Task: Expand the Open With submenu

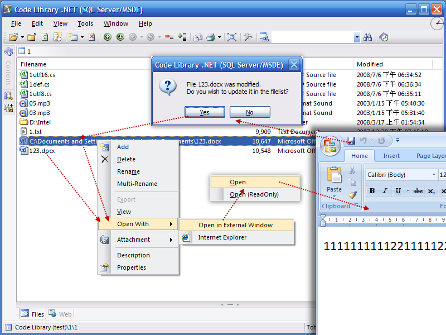Action: (x=138, y=224)
